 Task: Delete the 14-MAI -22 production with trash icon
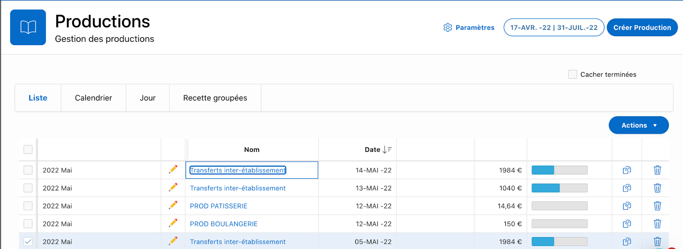(x=657, y=170)
